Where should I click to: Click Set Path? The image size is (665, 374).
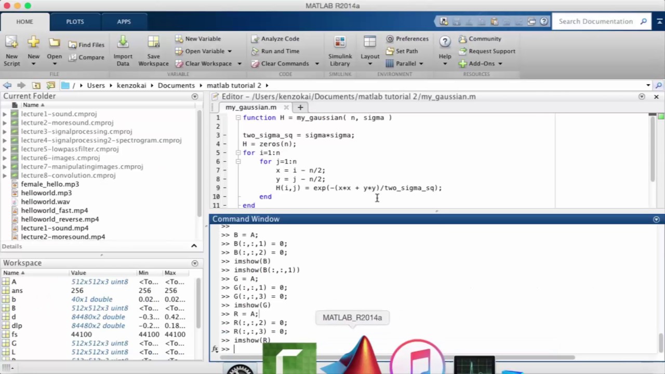pyautogui.click(x=402, y=51)
